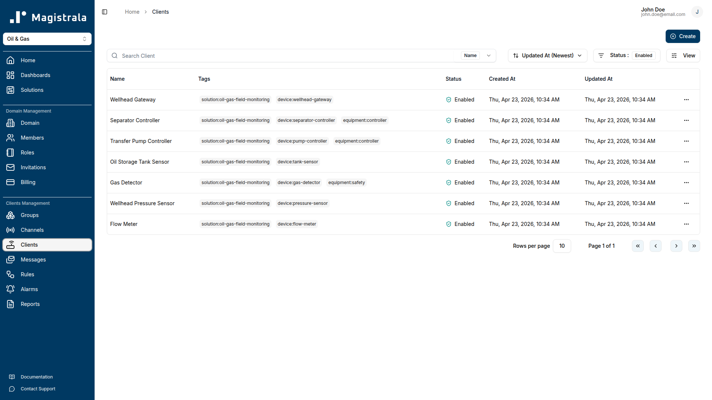Click the Create button
Screen dimensions: 712x400
pyautogui.click(x=683, y=36)
